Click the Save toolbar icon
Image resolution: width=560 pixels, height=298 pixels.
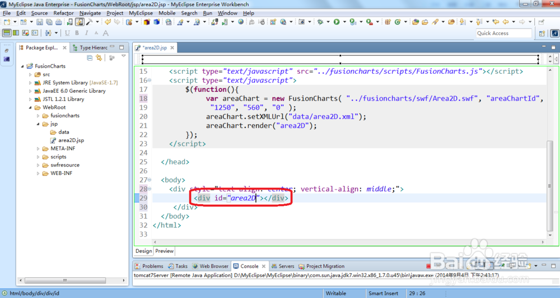tap(40, 22)
